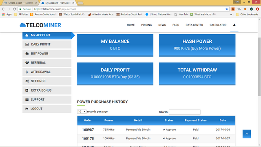Open APP sites bookmark folder
The width and height of the screenshot is (261, 147).
click(21, 14)
